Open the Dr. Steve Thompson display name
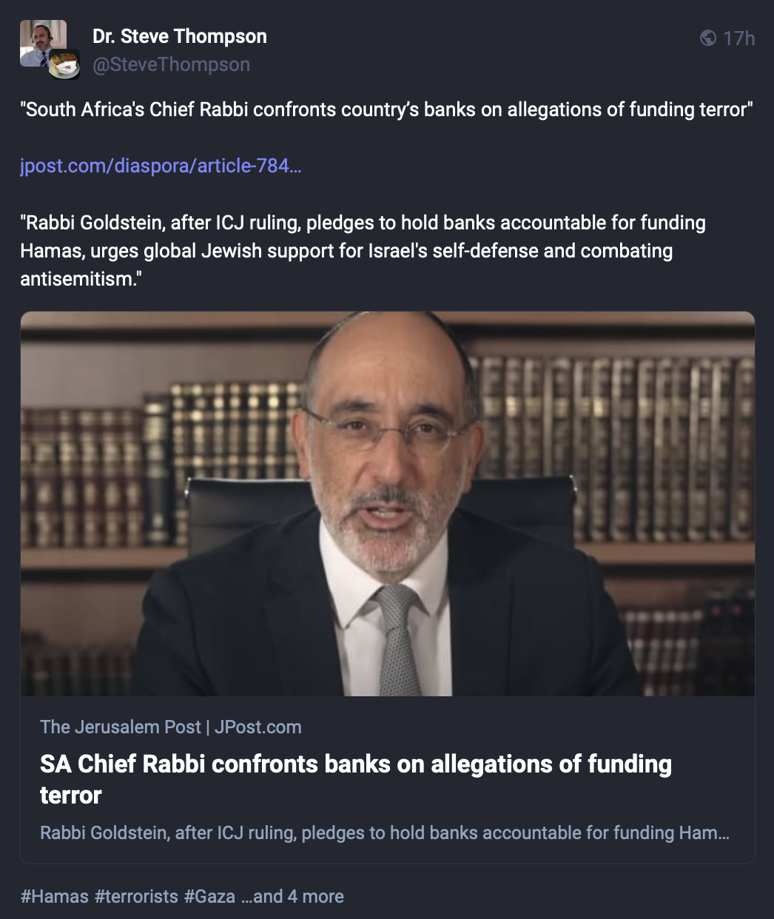The height and width of the screenshot is (919, 774). pos(180,36)
